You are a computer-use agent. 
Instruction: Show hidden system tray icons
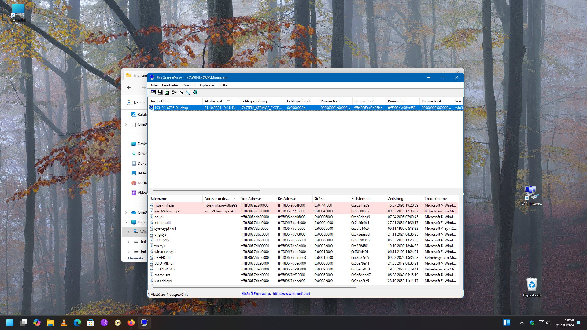coord(522,323)
